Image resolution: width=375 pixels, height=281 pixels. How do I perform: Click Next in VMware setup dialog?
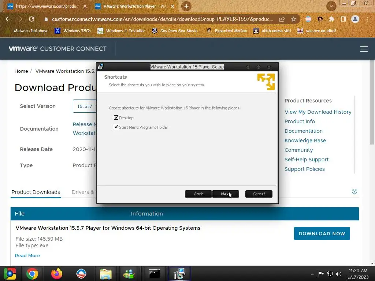[225, 194]
